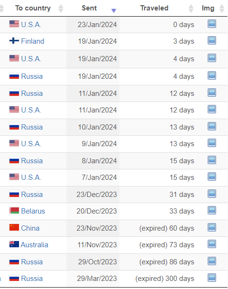Open image icon for 29/Oct/2023 Russia row
Screen dimensions: 228x289
click(x=212, y=261)
